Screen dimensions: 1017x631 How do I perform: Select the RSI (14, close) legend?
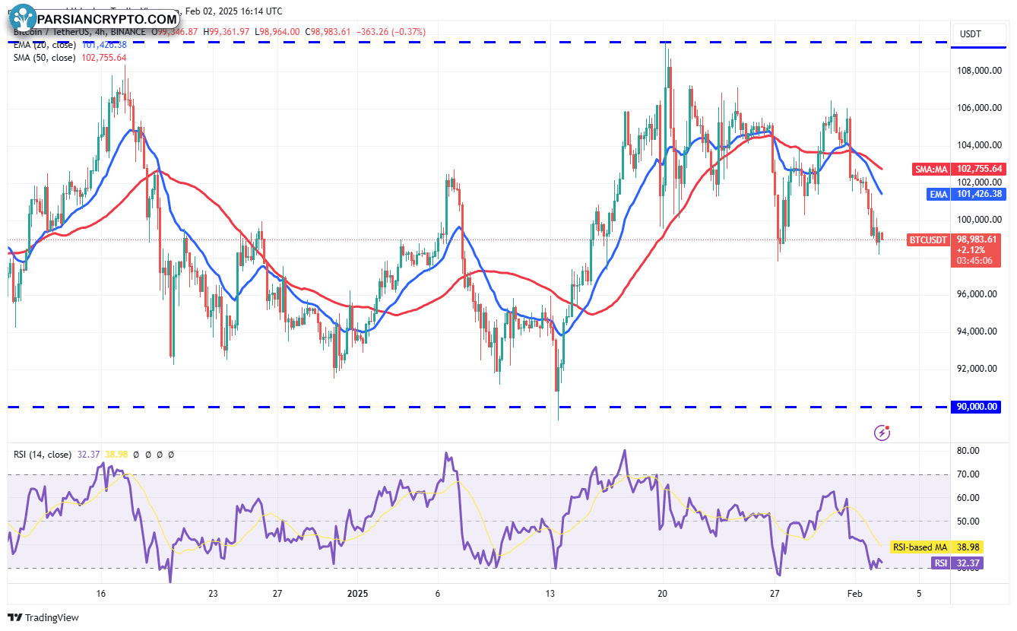point(44,455)
